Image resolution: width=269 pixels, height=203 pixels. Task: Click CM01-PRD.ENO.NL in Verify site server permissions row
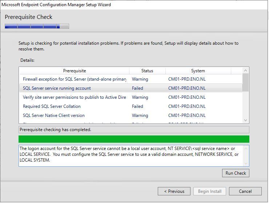187,97
